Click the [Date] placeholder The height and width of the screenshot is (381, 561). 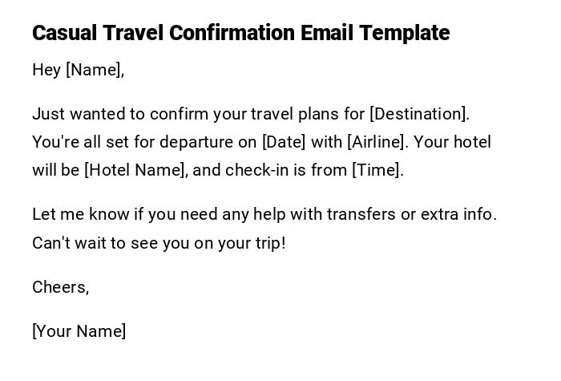click(x=284, y=142)
